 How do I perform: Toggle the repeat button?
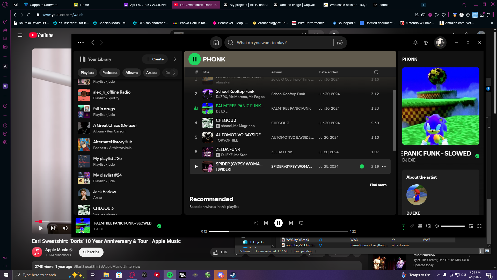301,223
